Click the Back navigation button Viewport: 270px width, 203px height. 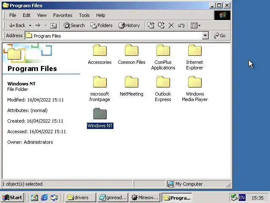17,25
